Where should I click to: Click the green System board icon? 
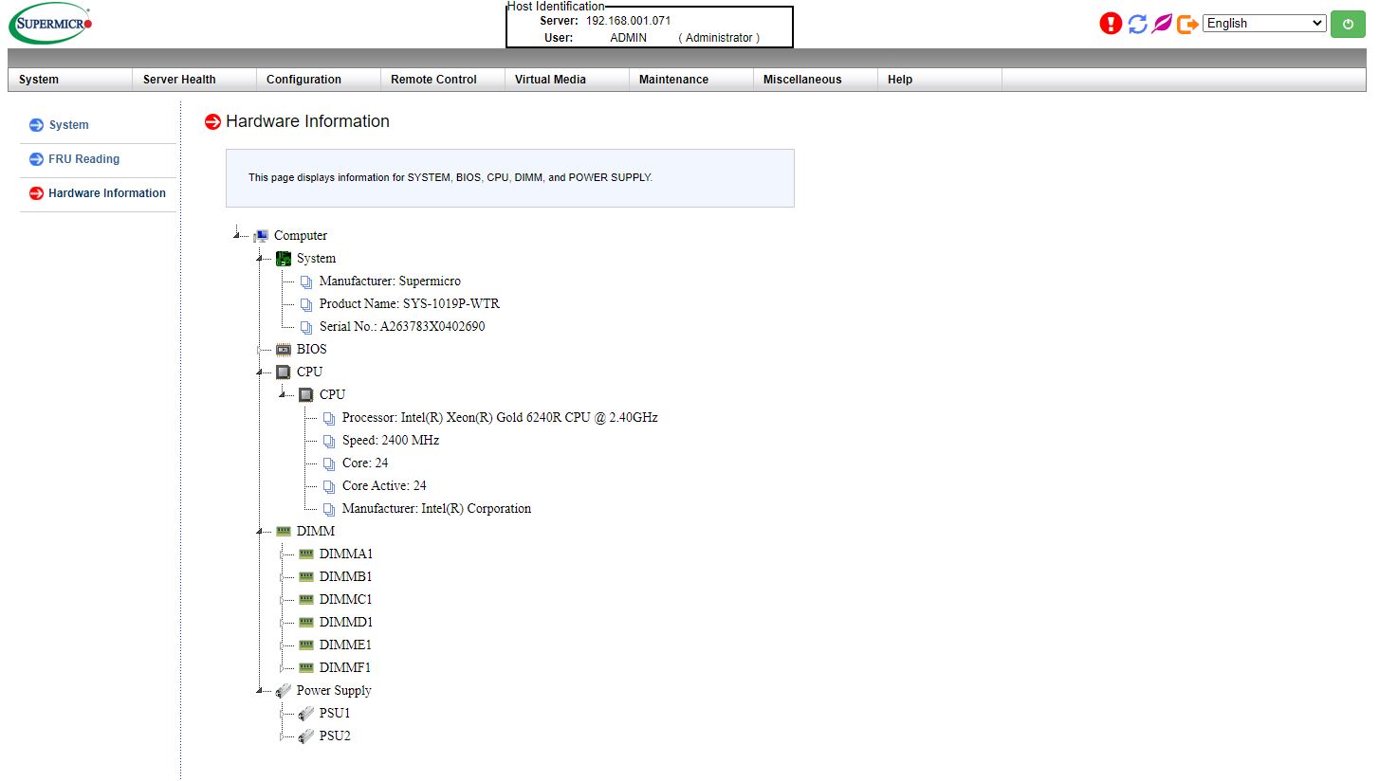click(284, 258)
